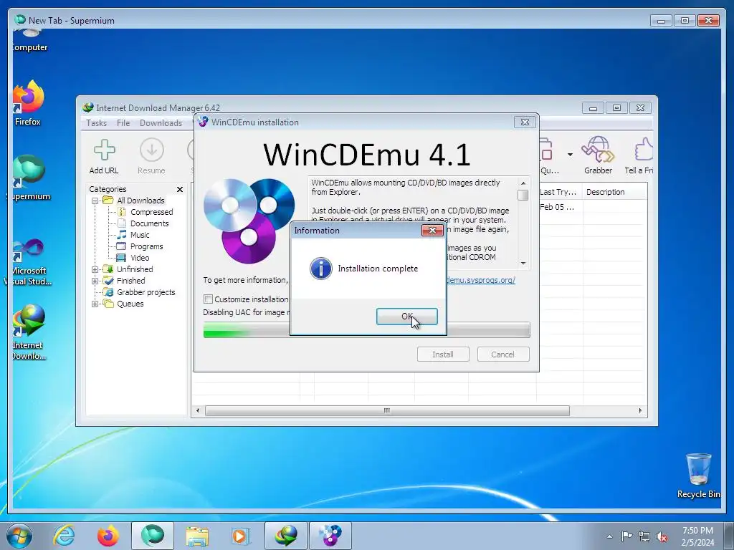734x550 pixels.
Task: Click the installation progress bar
Action: [x=366, y=329]
